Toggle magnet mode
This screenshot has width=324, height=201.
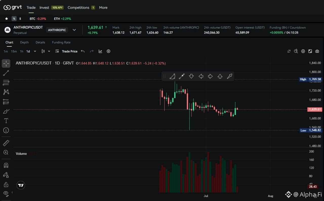coord(6,165)
